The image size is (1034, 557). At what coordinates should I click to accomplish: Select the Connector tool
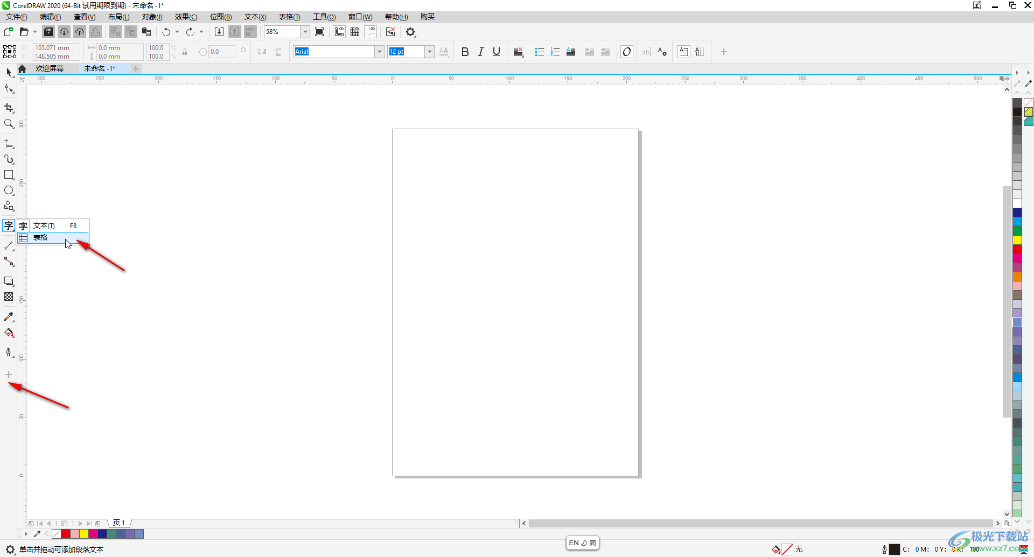(x=9, y=262)
